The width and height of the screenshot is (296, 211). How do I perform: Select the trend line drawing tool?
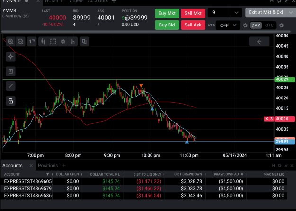point(10,86)
